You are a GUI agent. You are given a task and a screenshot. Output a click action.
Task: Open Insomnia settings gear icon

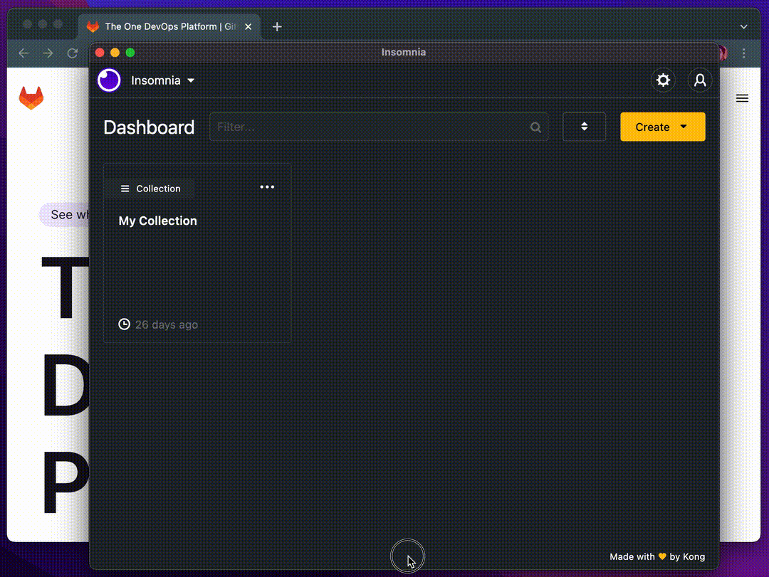point(663,80)
